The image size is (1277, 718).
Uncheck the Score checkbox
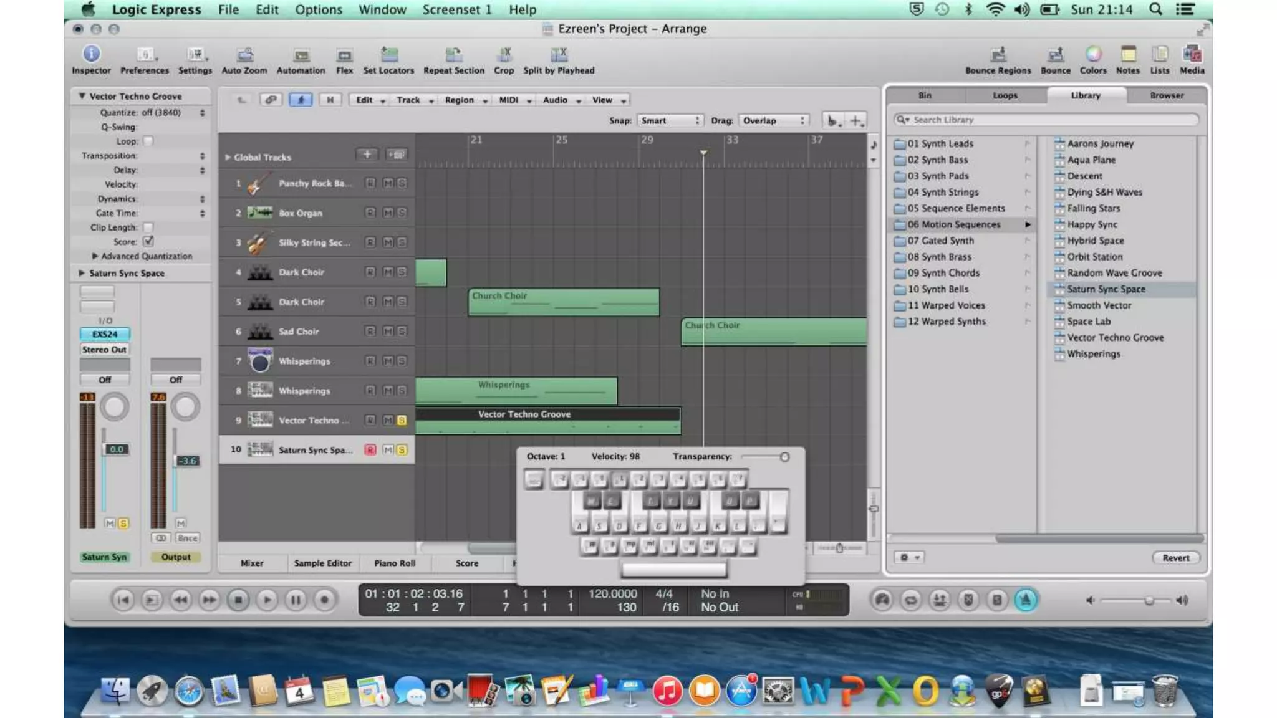pos(148,241)
